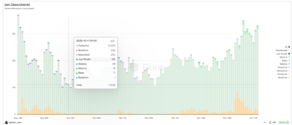Viewport: 292px width, 125px height.
Task: Click the API link icon
Action: pos(270,122)
